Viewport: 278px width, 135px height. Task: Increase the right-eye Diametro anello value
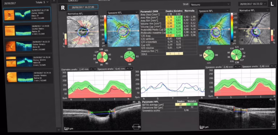[91, 69]
